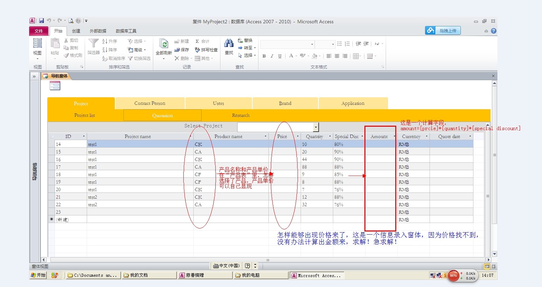Click the 查找 (Find) binoculars icon
This screenshot has height=287, width=542.
point(229,44)
